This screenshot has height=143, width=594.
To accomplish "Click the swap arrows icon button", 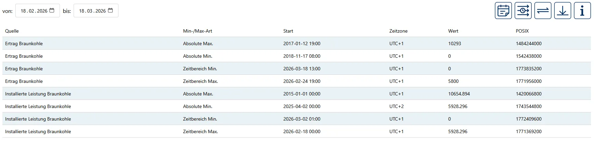I will point(543,11).
